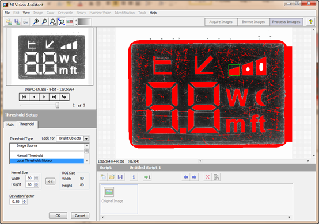Open the Help menu
Viewport: 319px width, 224px height.
point(153,13)
